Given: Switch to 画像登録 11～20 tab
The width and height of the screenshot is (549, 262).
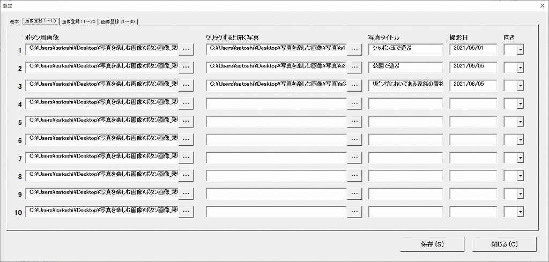Looking at the screenshot, I should click(x=78, y=21).
